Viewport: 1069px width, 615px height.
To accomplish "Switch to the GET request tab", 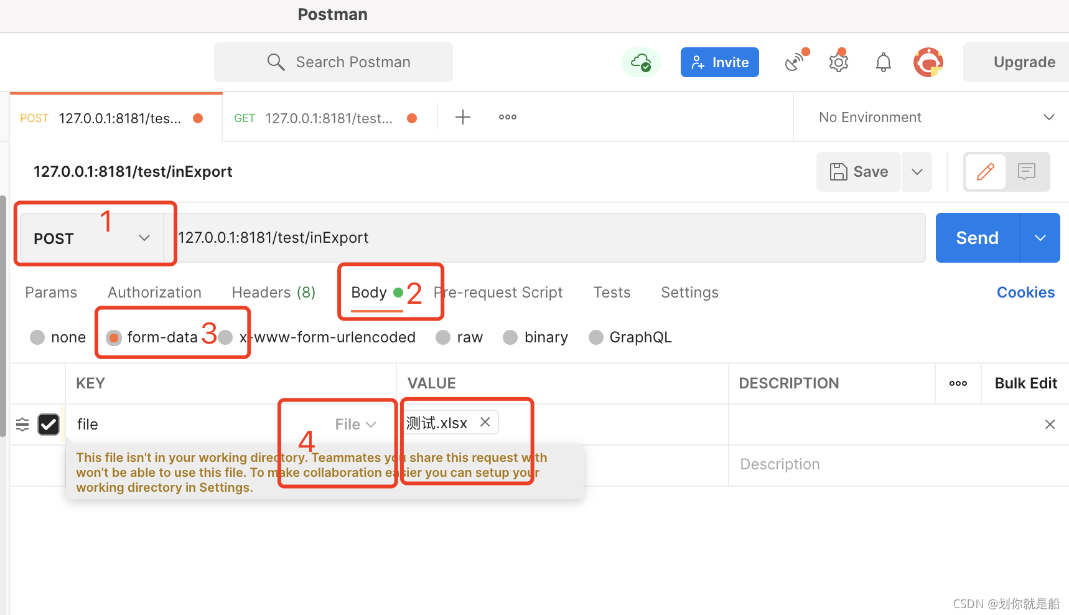I will 328,118.
